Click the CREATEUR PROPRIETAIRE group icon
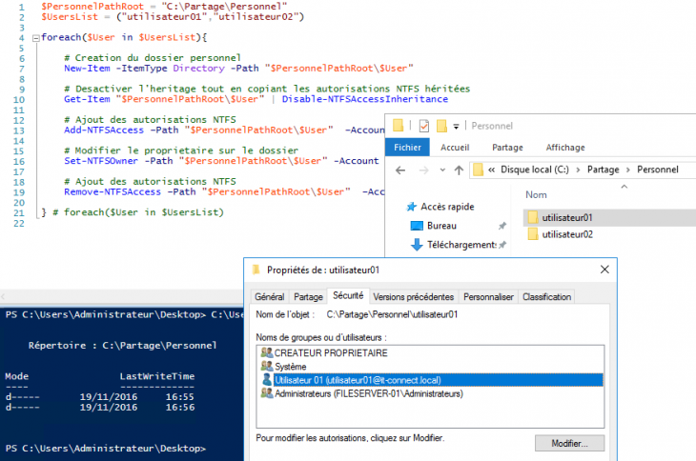Screen dimensions: 696x461 (267, 352)
